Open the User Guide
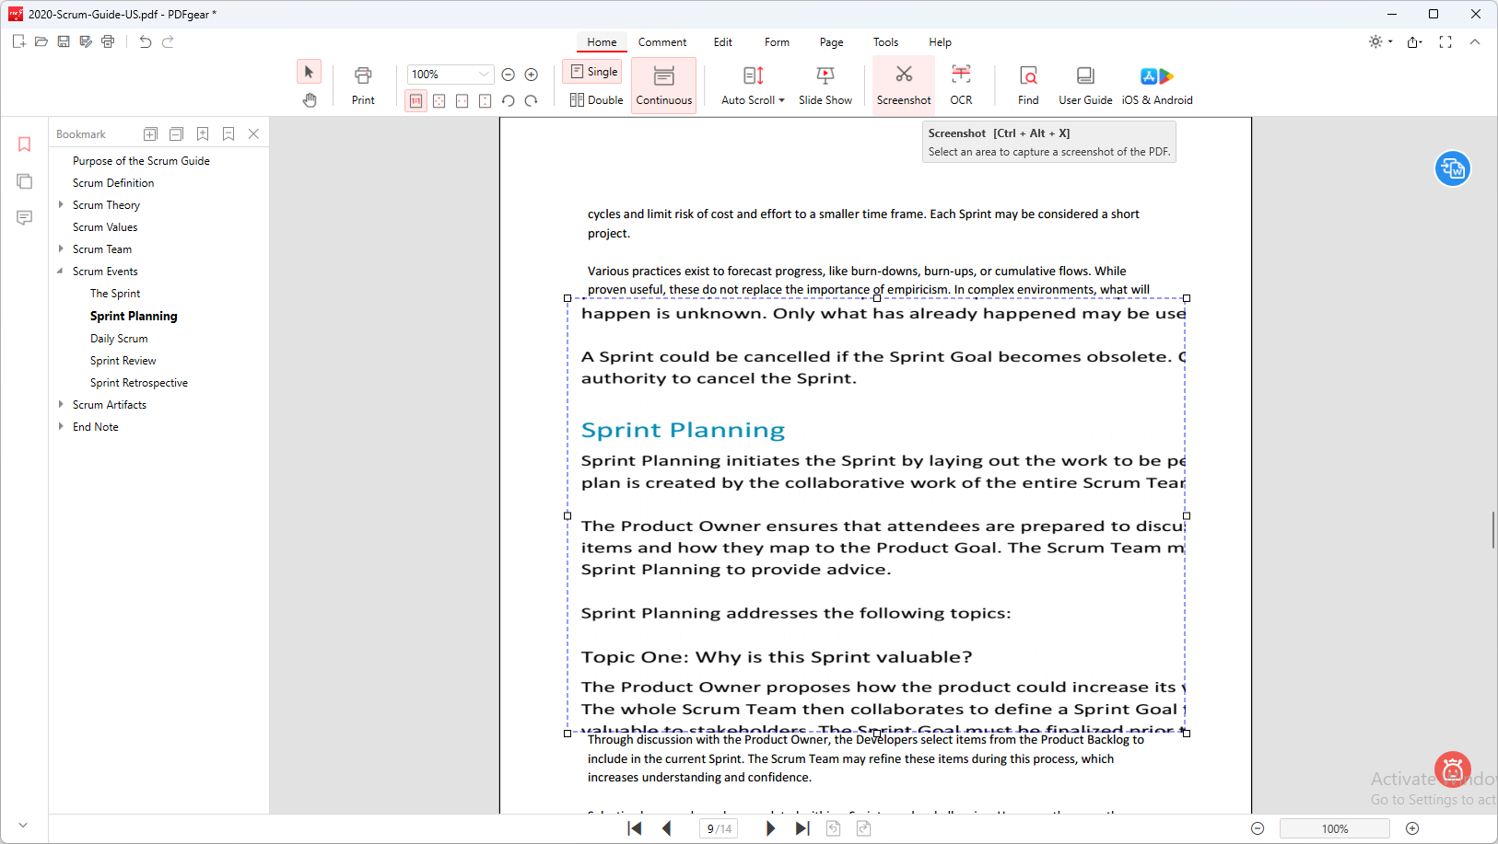 pos(1084,84)
